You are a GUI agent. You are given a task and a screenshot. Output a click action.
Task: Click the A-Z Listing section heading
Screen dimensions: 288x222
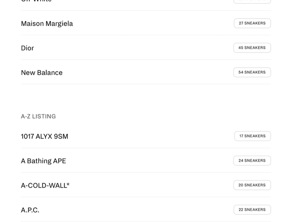pyautogui.click(x=38, y=116)
